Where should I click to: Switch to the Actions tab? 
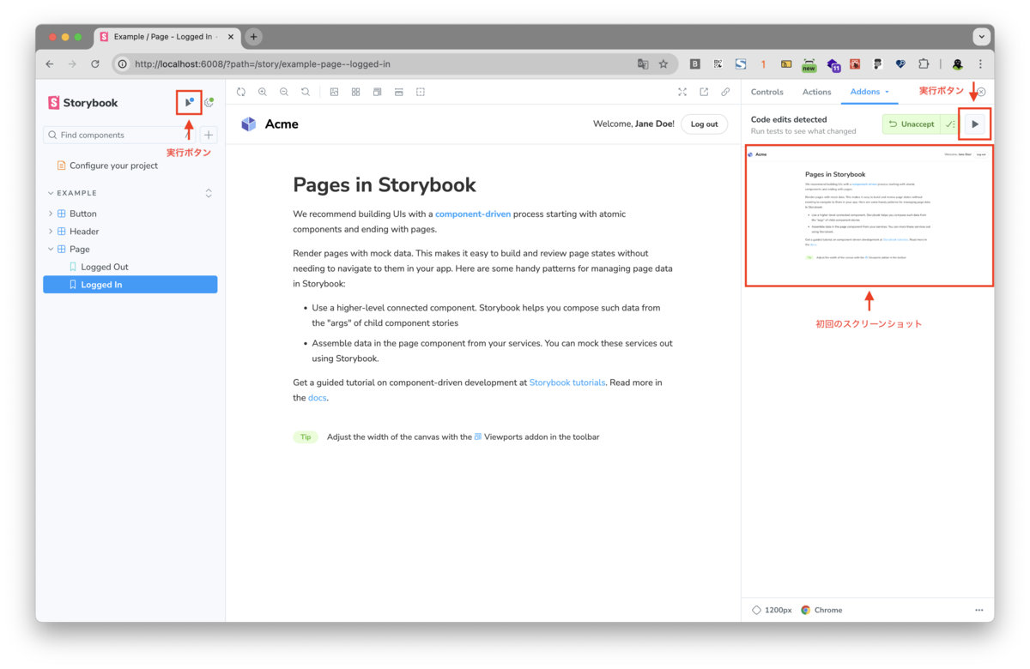pyautogui.click(x=816, y=92)
